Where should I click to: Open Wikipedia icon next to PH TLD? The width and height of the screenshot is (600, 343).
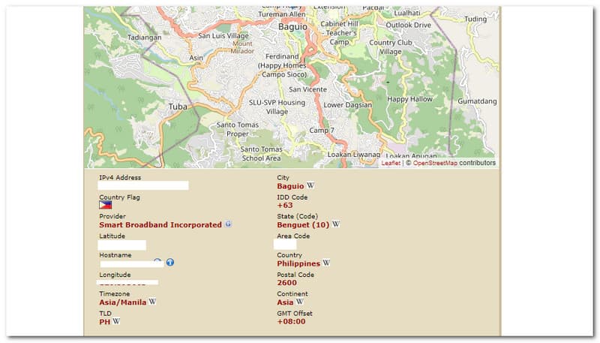tap(116, 321)
